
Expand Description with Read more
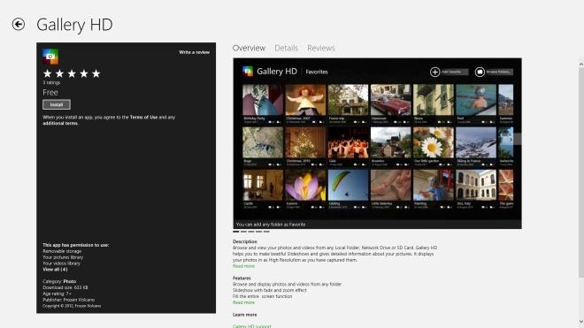coord(243,266)
